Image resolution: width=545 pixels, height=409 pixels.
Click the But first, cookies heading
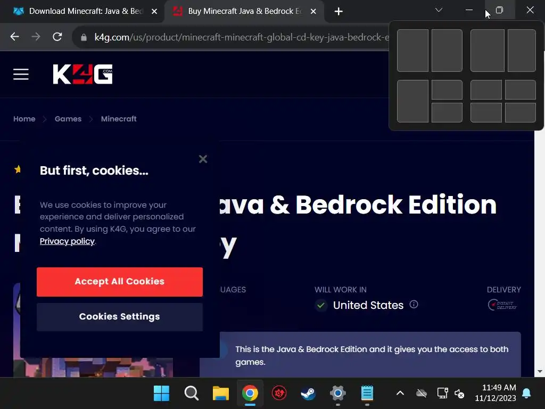[94, 170]
